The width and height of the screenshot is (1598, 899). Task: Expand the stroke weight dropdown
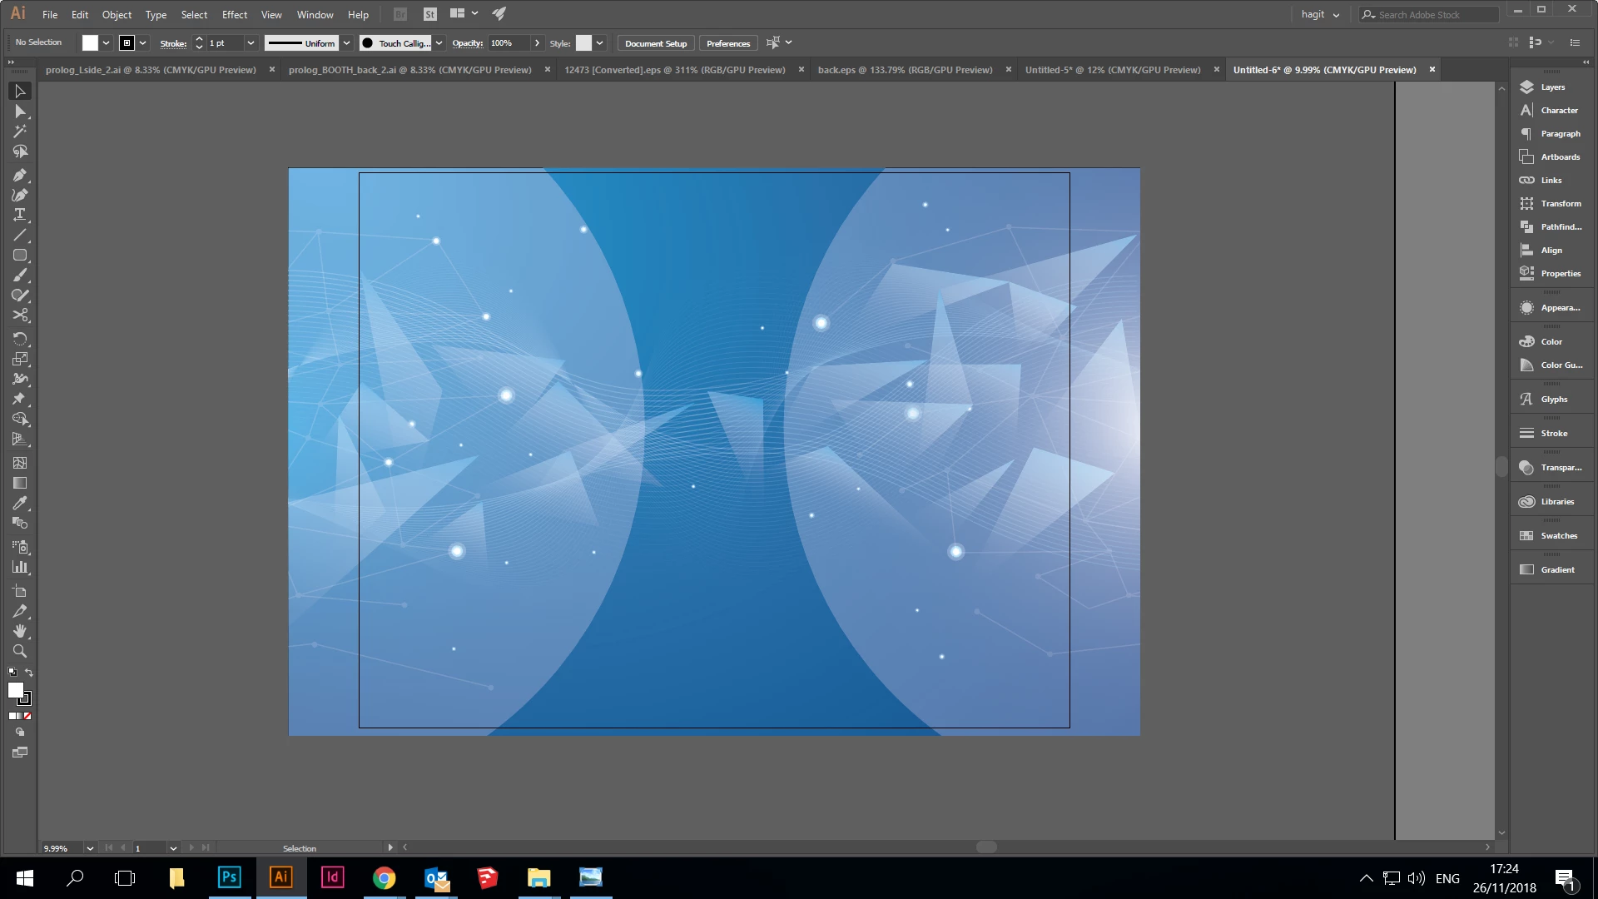click(x=251, y=43)
